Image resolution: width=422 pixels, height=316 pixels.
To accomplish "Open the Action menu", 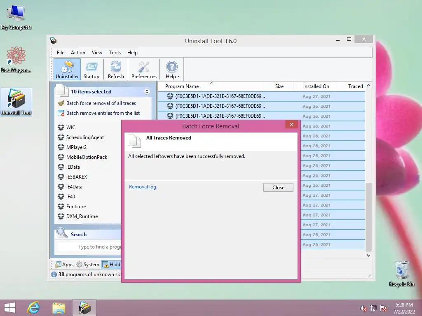I will coord(78,53).
